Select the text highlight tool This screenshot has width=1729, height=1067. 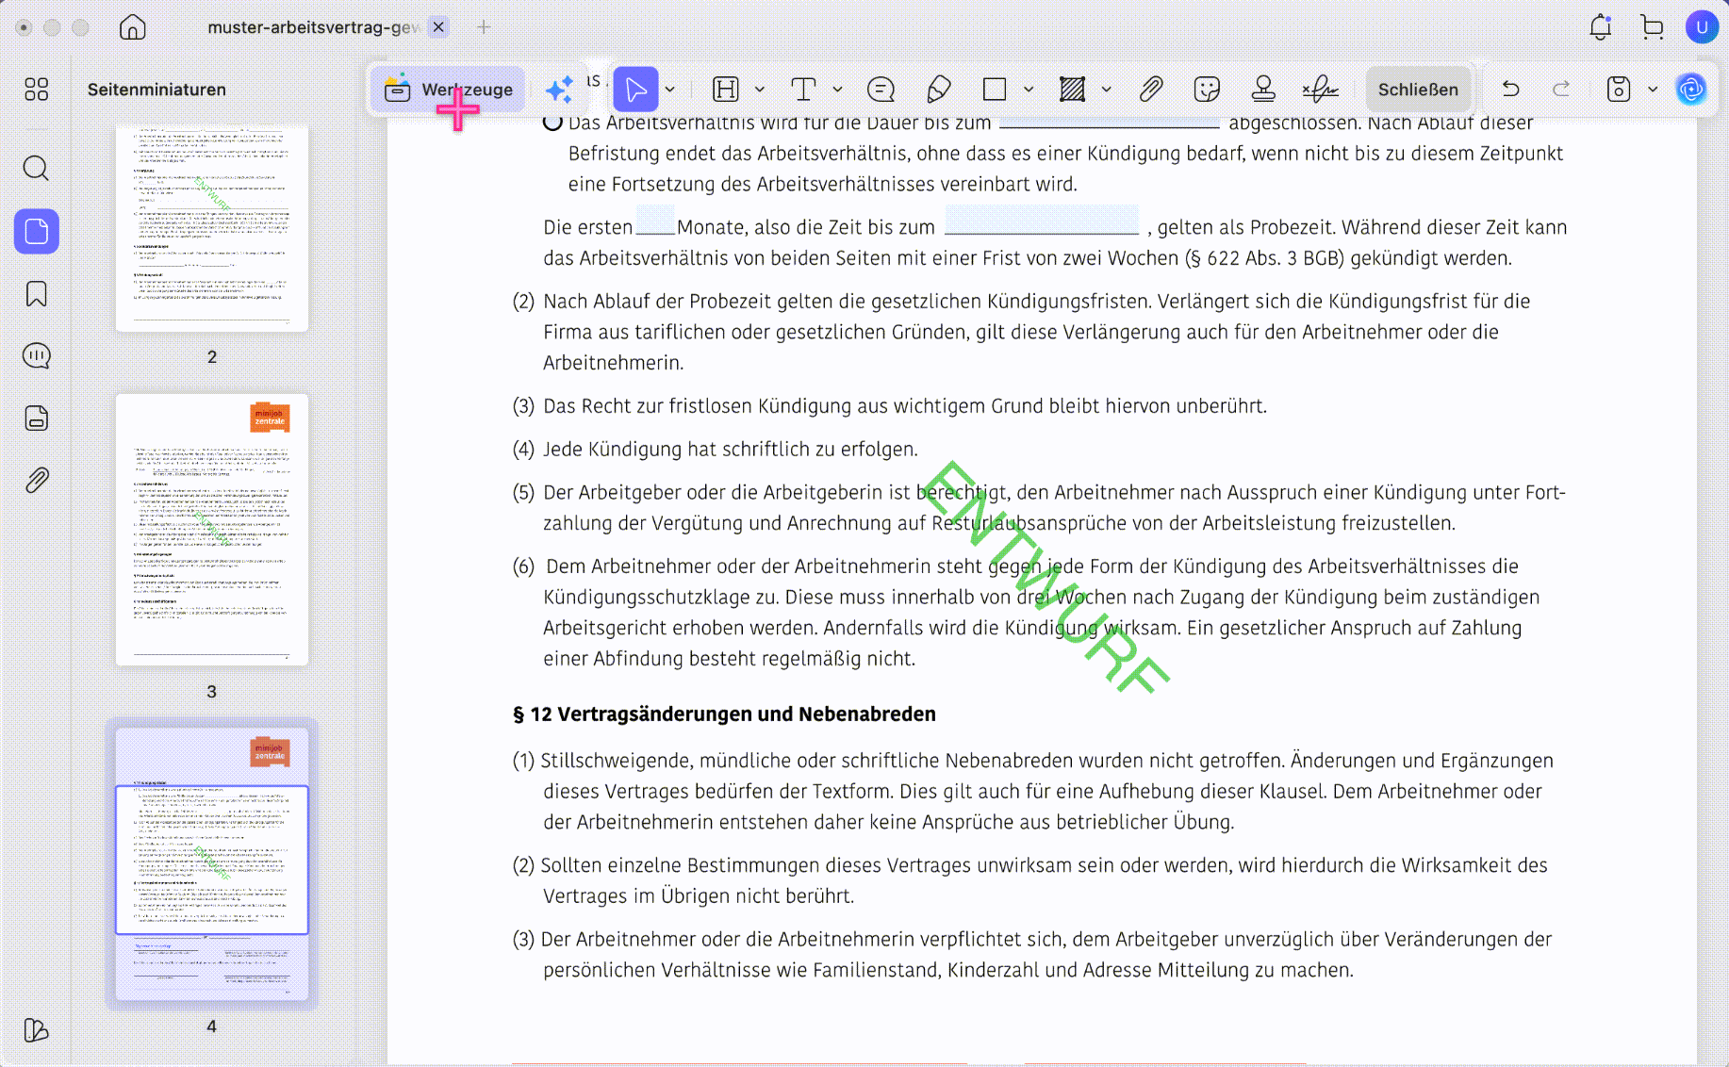coord(726,90)
